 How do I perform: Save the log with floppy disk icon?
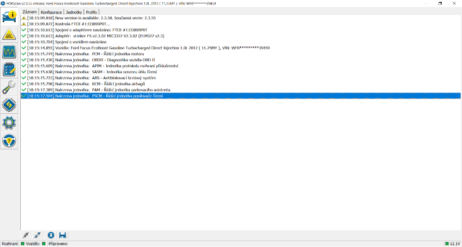(63, 235)
